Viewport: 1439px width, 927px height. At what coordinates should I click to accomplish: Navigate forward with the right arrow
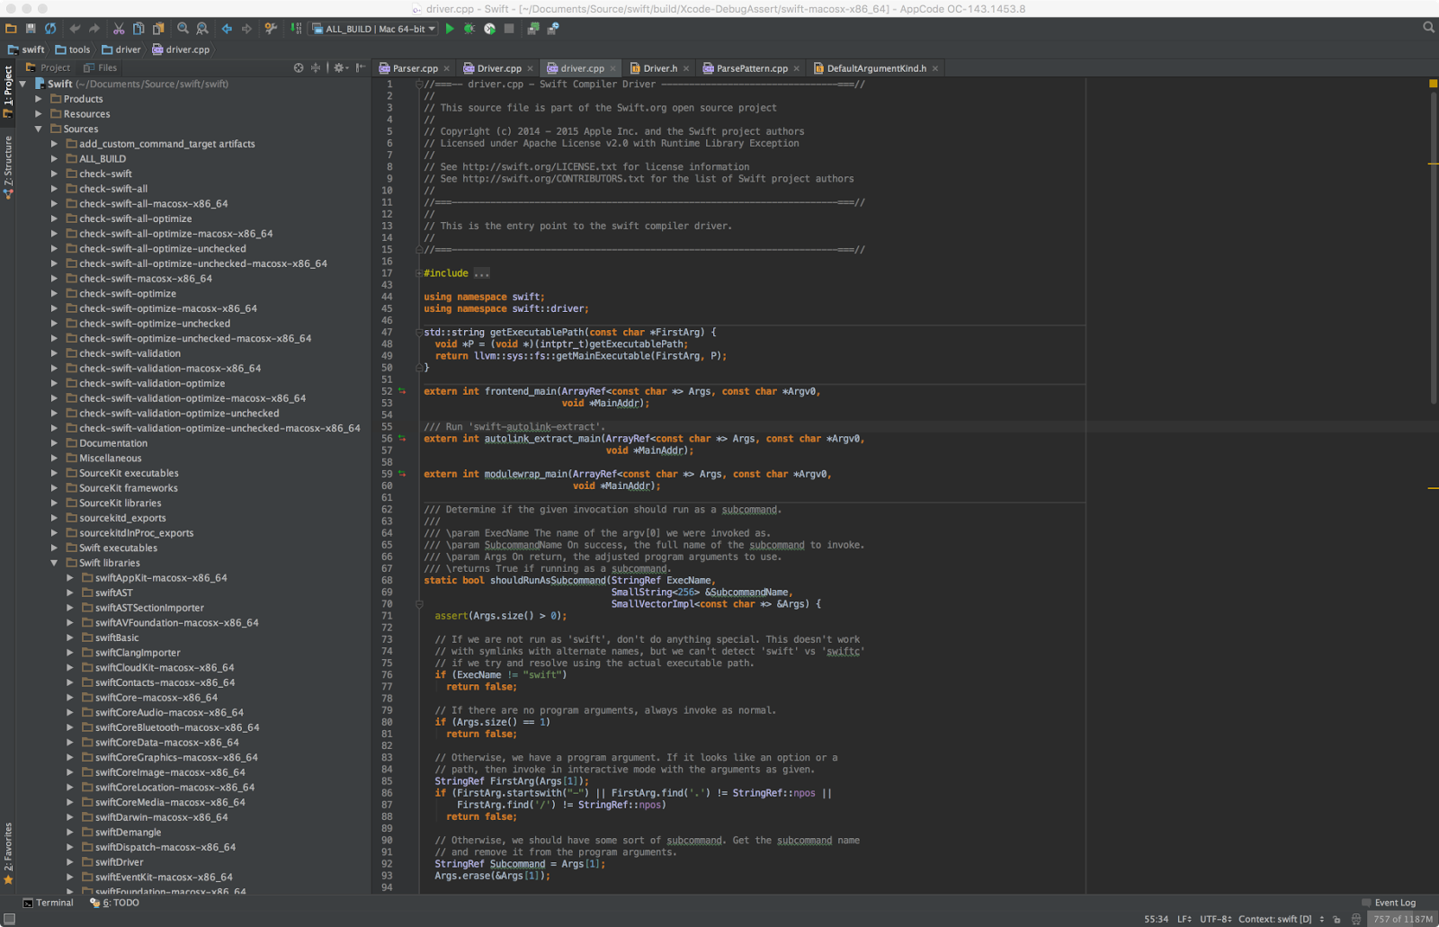[x=246, y=29]
